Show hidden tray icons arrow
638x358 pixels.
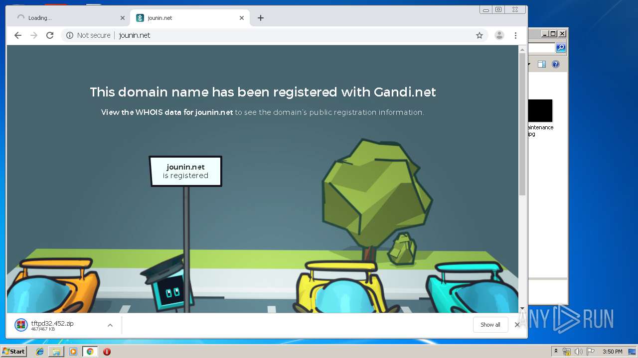(556, 352)
